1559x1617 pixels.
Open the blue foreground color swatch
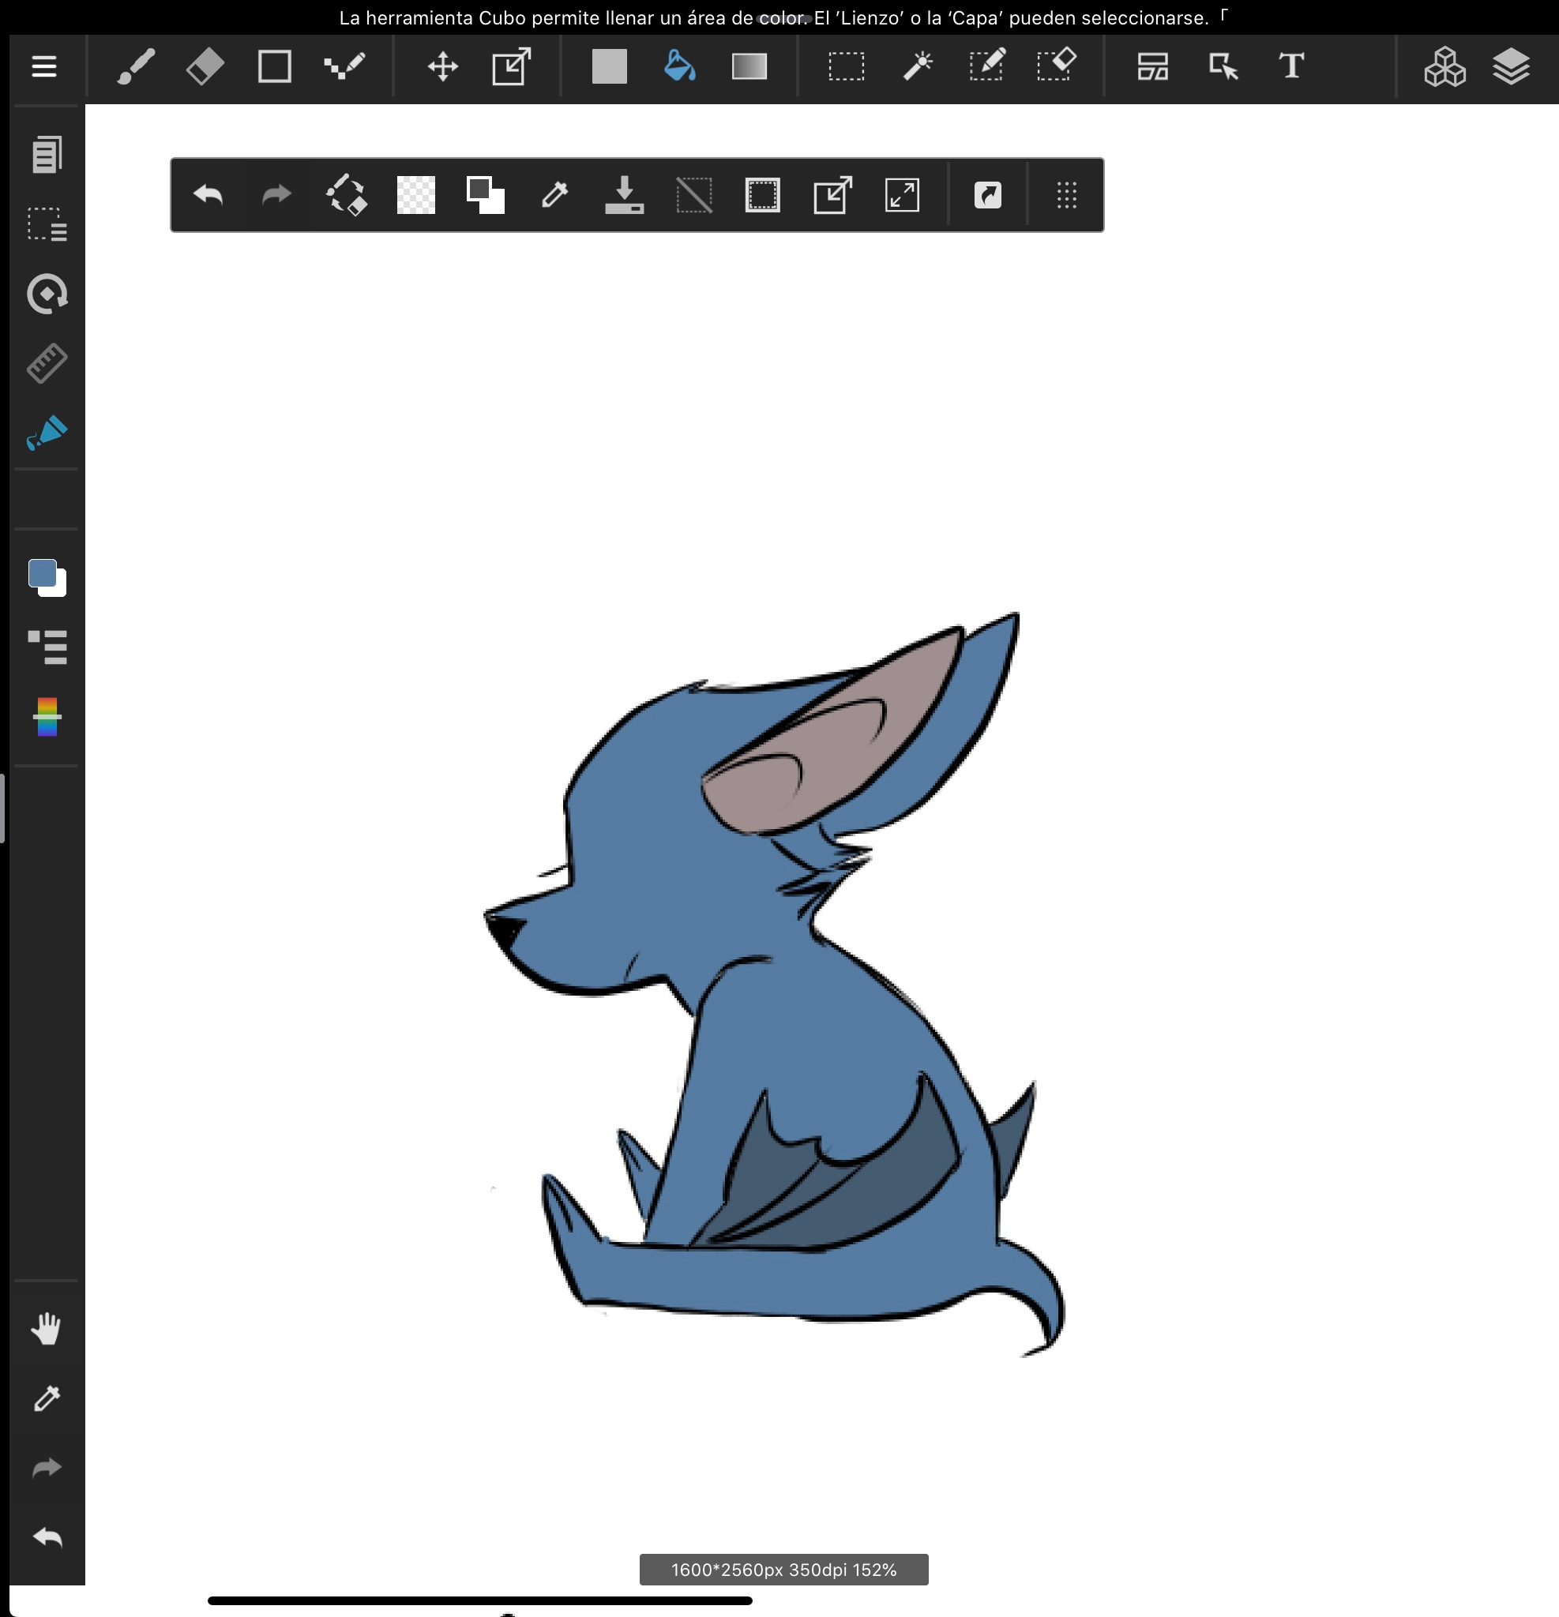43,573
